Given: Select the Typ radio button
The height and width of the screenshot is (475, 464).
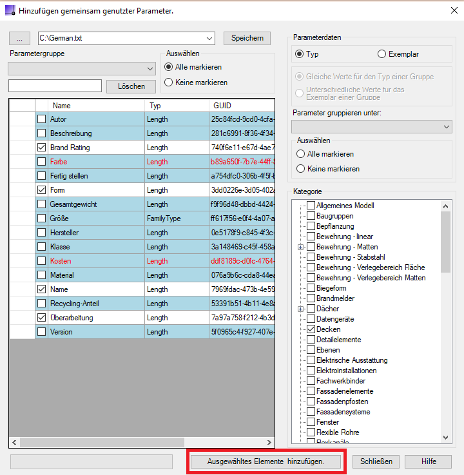Looking at the screenshot, I should 299,54.
